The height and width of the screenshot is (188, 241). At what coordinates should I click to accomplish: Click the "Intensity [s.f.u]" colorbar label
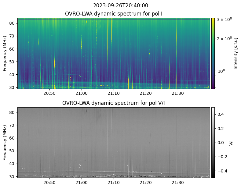236,53
